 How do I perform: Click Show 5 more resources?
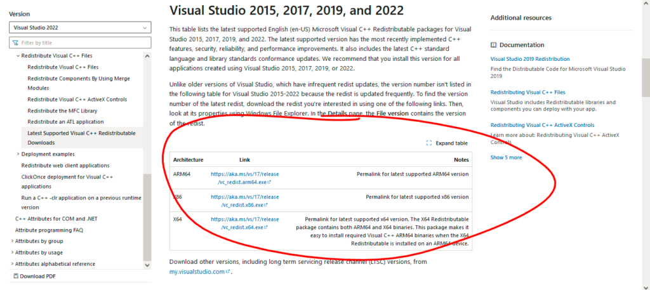506,157
